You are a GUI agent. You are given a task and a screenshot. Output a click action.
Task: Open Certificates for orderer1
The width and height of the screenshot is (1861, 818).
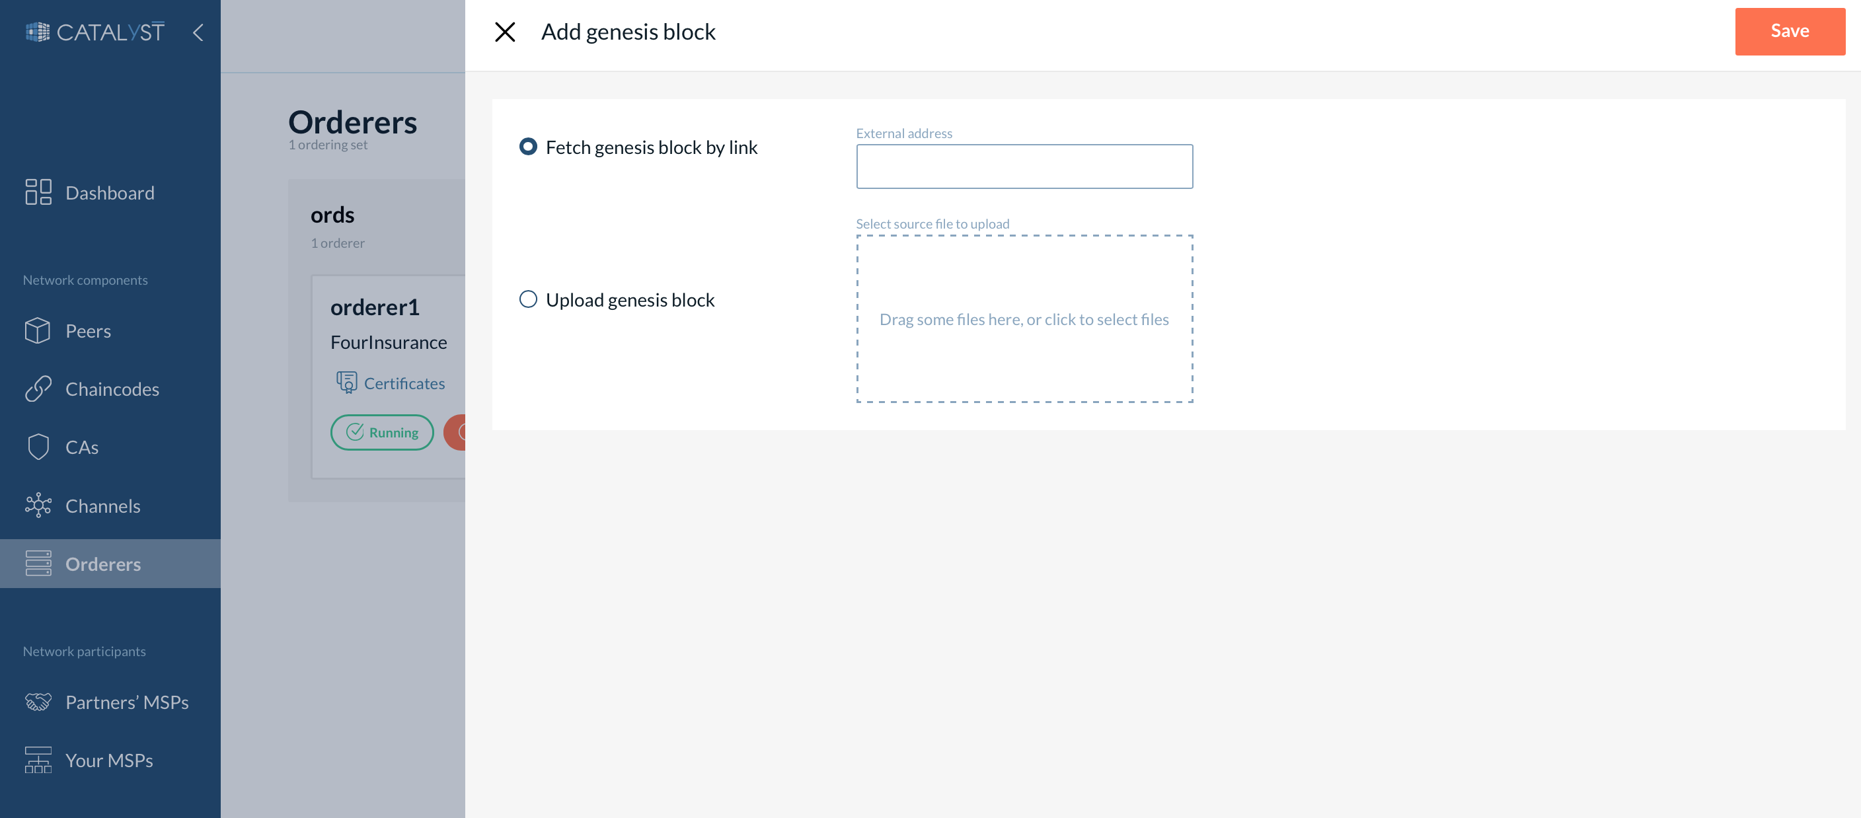(x=404, y=383)
